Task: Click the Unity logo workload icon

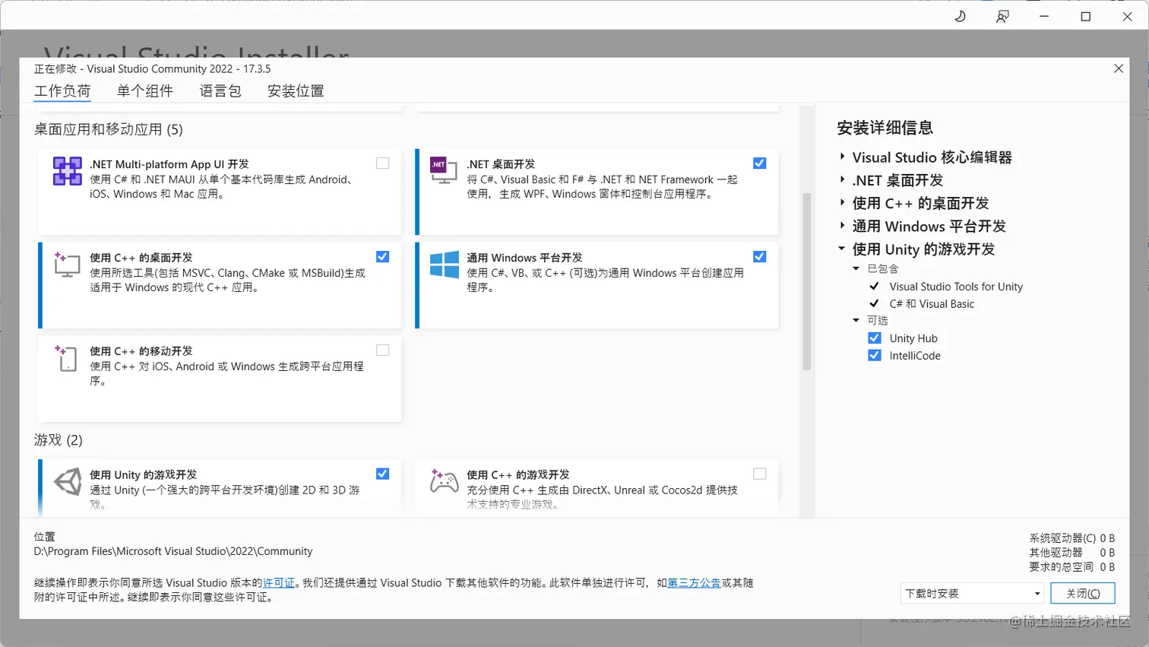Action: coord(68,482)
